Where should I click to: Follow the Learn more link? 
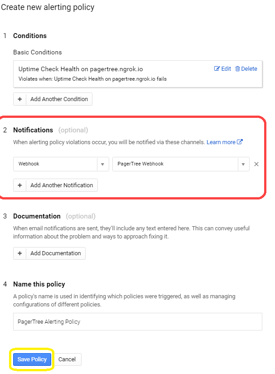coord(221,142)
